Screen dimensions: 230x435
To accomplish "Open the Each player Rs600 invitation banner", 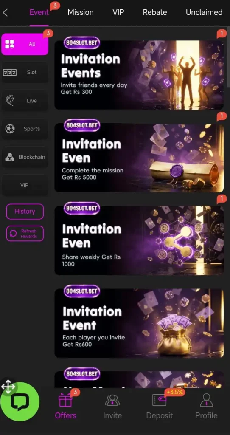I will pyautogui.click(x=139, y=323).
